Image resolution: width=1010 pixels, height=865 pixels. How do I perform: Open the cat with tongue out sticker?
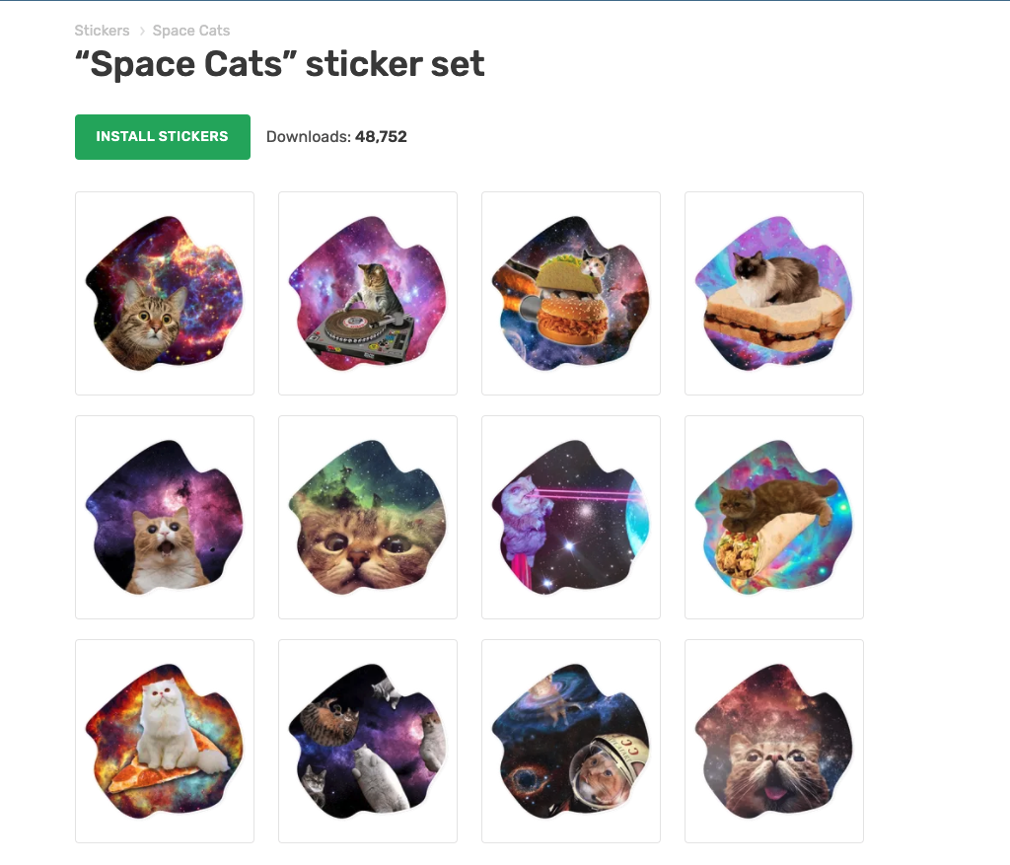[774, 742]
